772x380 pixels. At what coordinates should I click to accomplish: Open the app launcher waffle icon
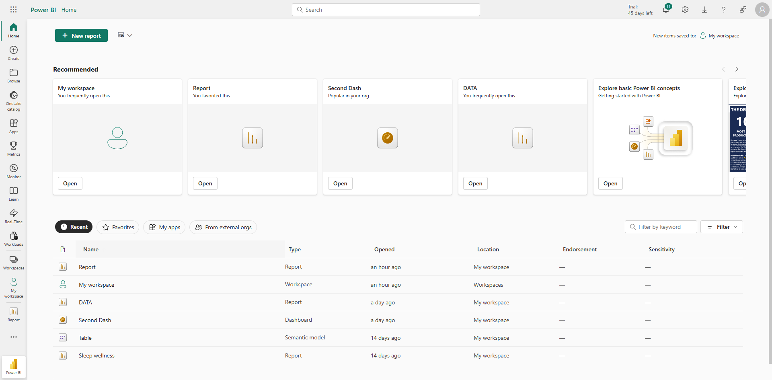(x=14, y=10)
